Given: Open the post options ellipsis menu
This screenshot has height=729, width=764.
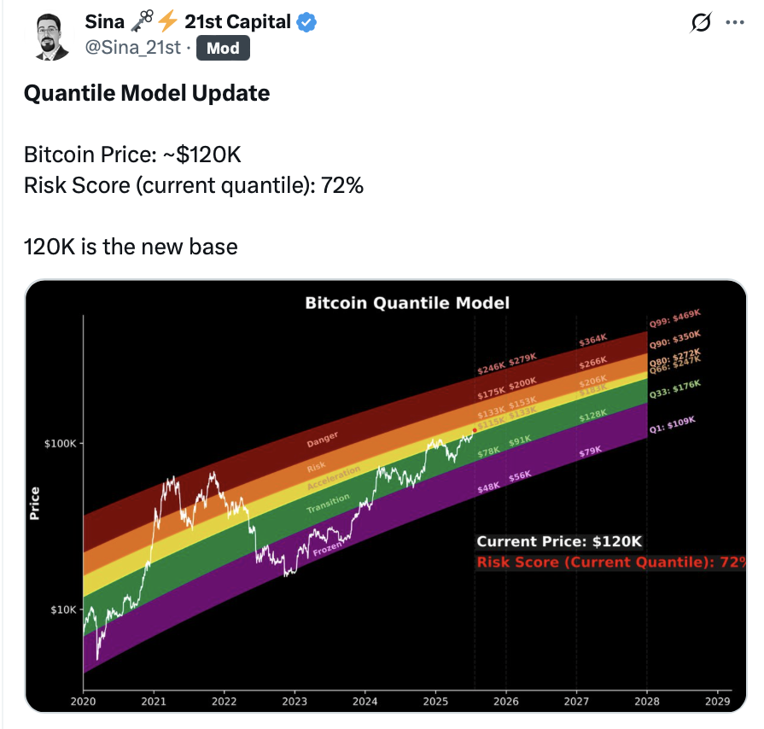Looking at the screenshot, I should tap(736, 23).
